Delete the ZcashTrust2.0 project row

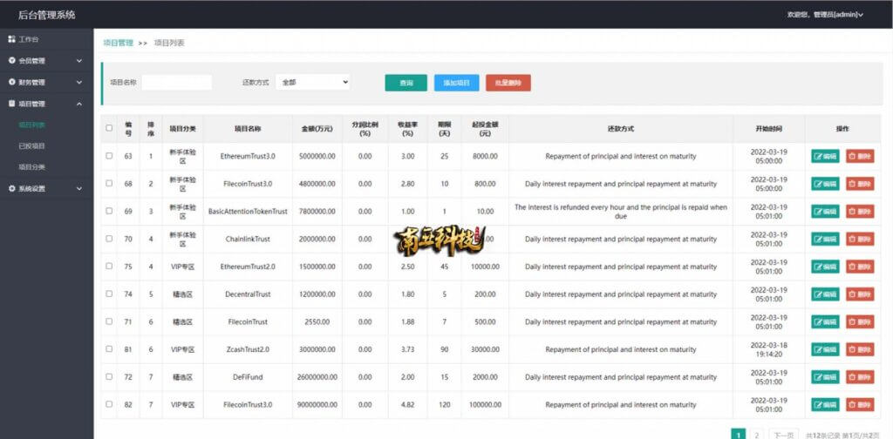point(860,350)
